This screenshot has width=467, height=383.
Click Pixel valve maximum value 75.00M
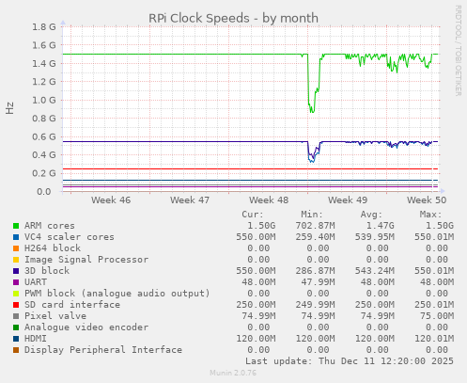coord(437,316)
